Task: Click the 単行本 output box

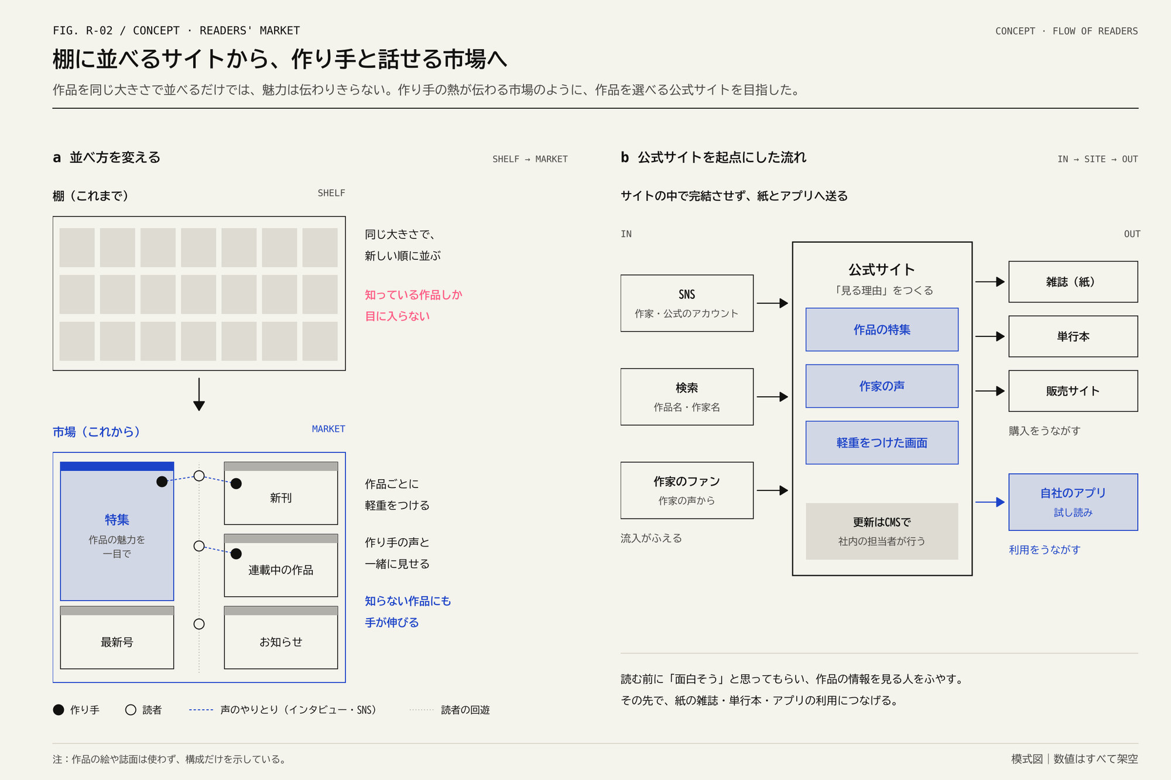Action: tap(1073, 336)
